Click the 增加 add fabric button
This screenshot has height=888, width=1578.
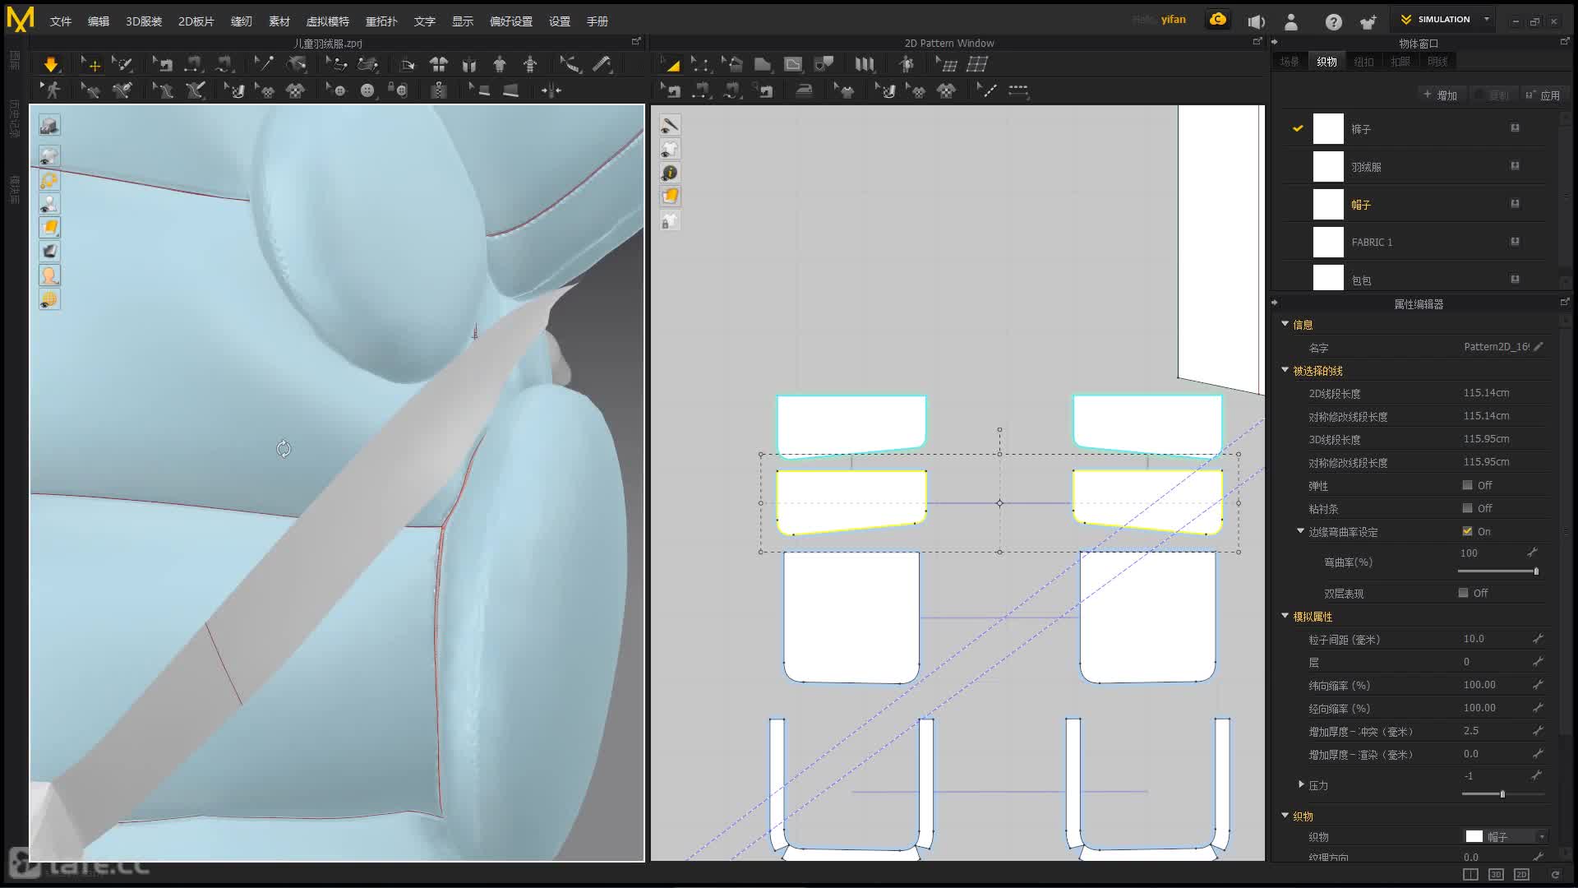click(x=1441, y=95)
